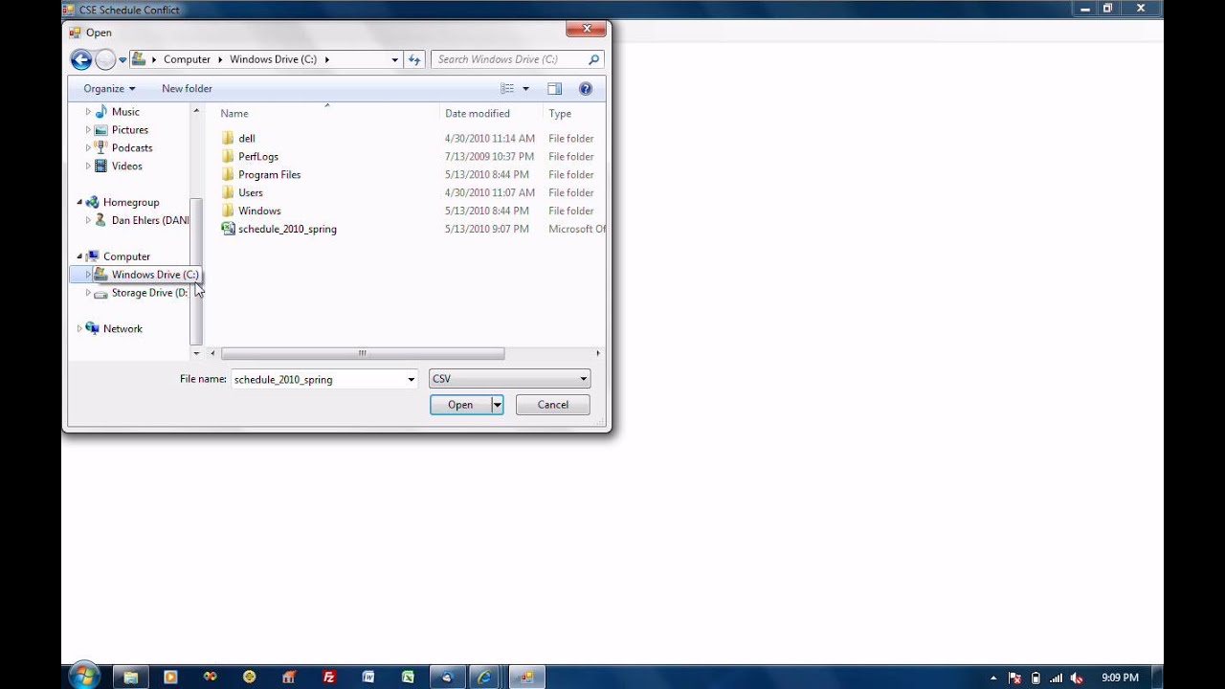The image size is (1225, 689).
Task: Click the Action Center flag icon
Action: tap(1014, 678)
